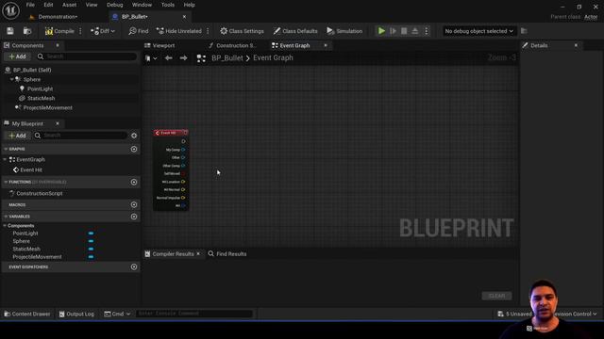This screenshot has width=604, height=339.
Task: Close the Event Graph tab
Action: (326, 45)
